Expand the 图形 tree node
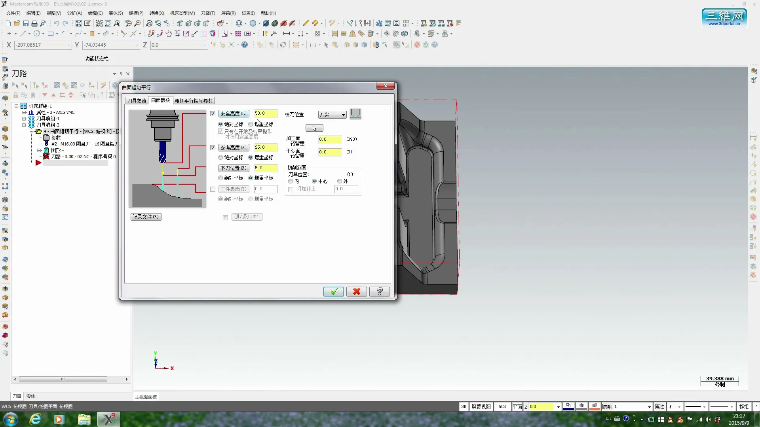The image size is (760, 427). pos(39,150)
